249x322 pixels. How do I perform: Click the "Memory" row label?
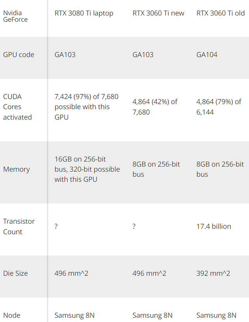coord(16,169)
